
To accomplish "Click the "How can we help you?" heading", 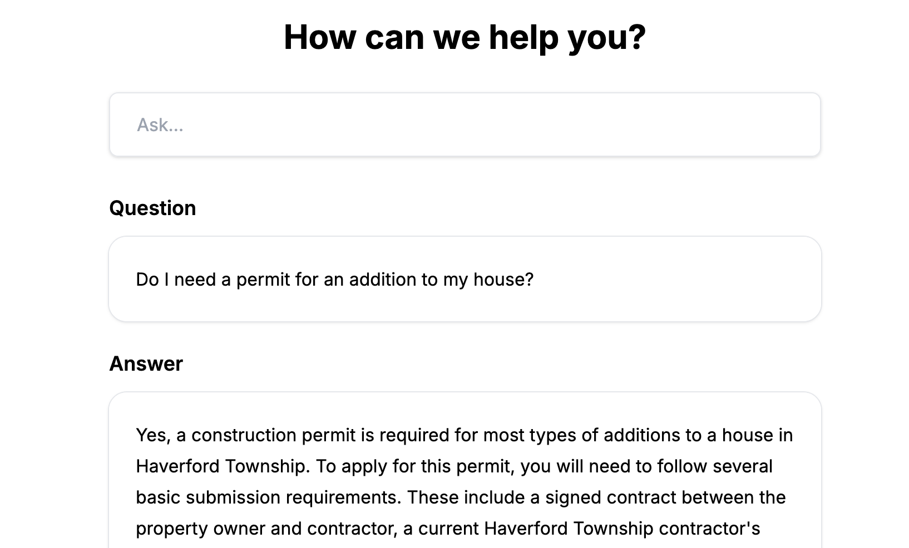I will click(465, 37).
